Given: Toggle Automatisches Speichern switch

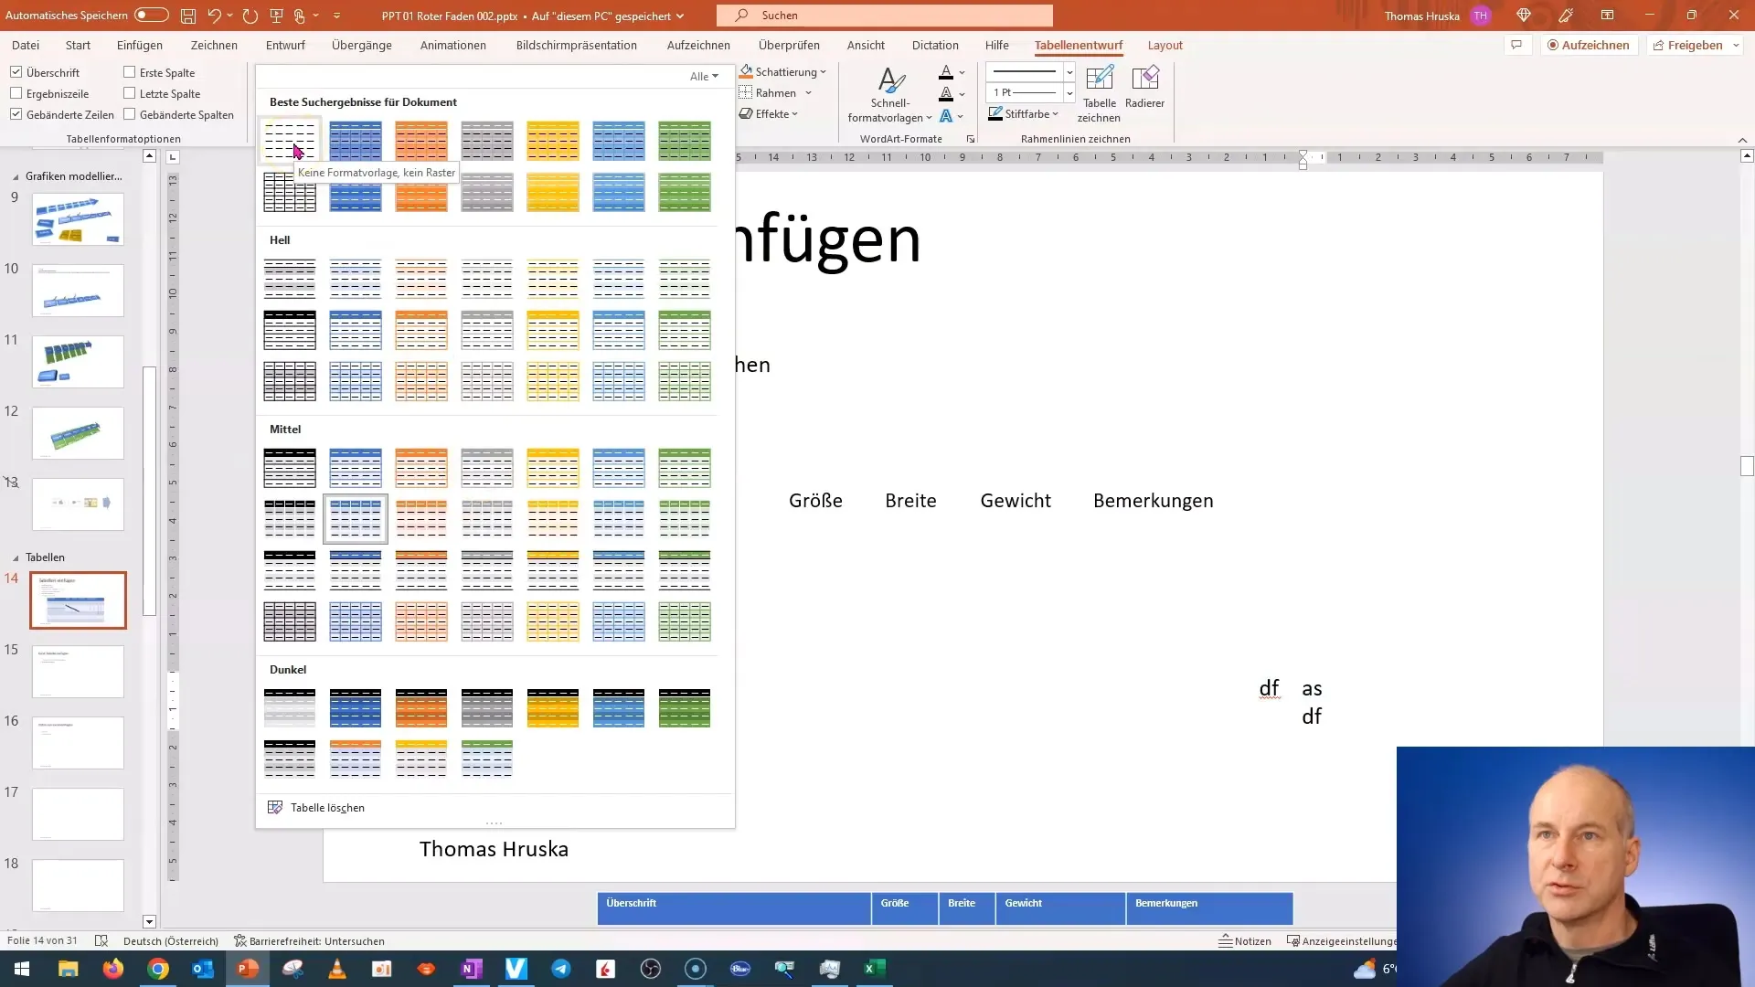Looking at the screenshot, I should (x=152, y=16).
